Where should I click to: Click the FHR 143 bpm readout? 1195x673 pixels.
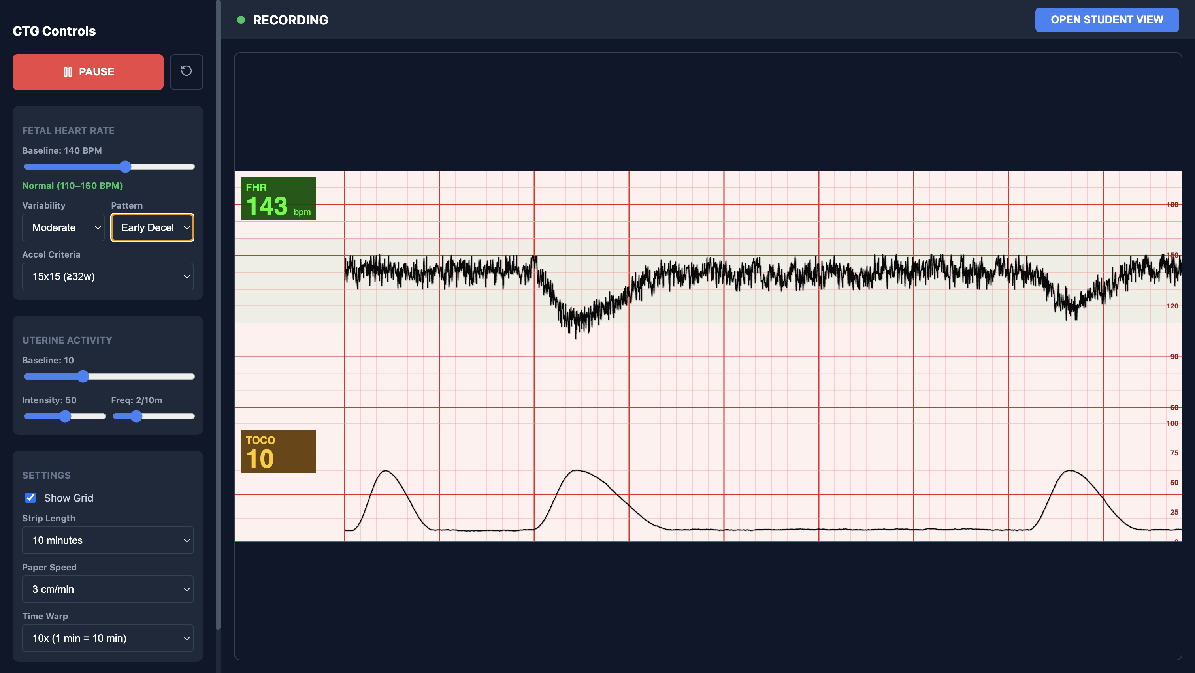click(278, 199)
